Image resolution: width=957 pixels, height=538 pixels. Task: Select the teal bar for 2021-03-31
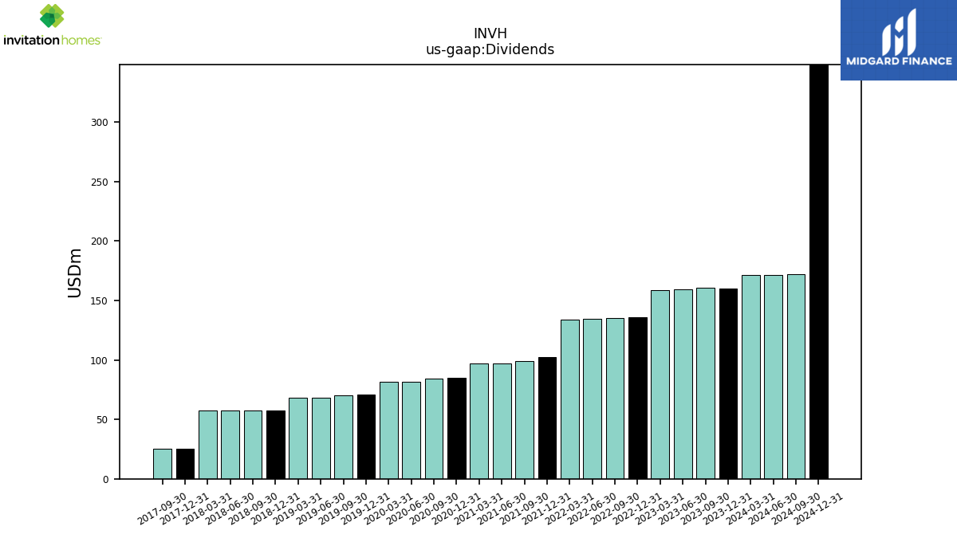click(x=479, y=422)
